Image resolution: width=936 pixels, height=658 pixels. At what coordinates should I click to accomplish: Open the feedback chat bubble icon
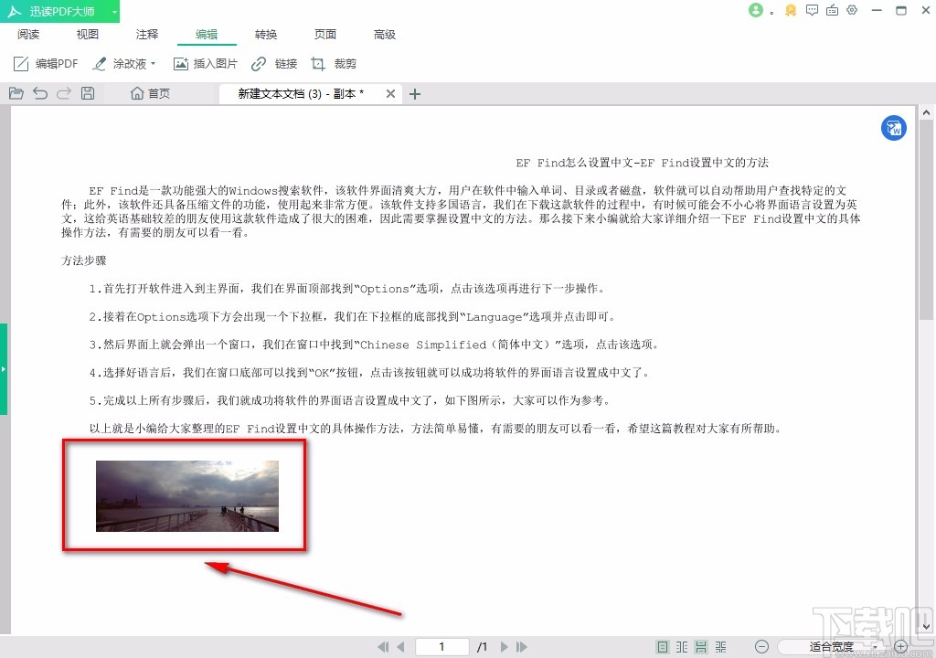[812, 10]
